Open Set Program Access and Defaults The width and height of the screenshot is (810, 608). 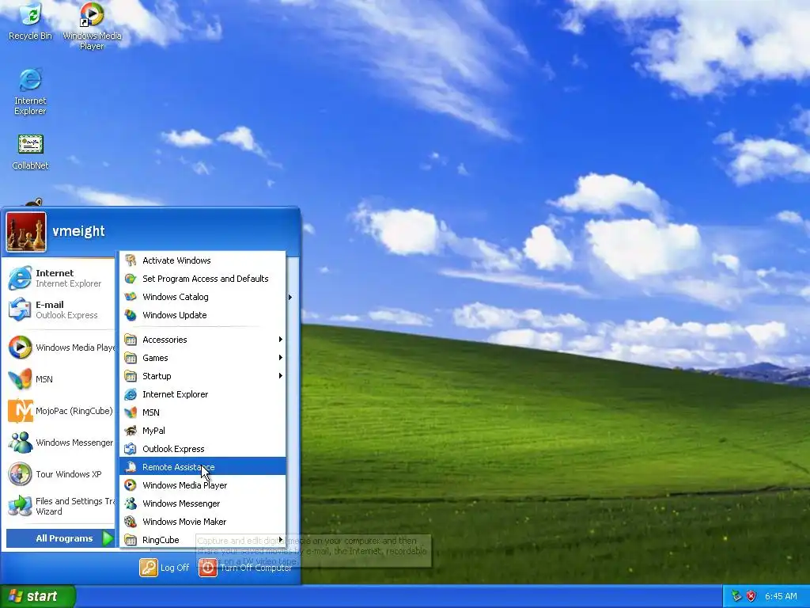point(202,279)
